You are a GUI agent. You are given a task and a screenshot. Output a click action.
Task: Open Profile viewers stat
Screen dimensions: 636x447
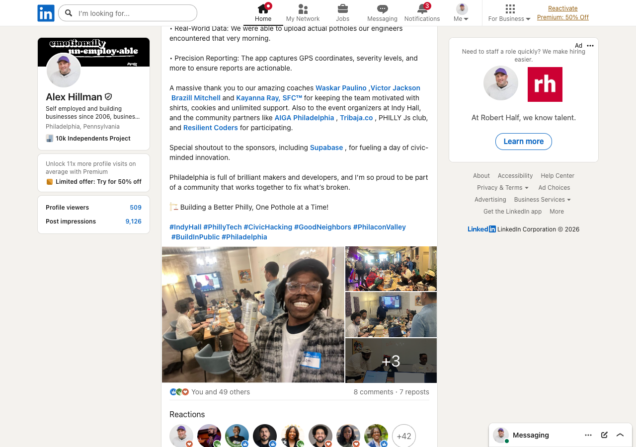click(93, 208)
